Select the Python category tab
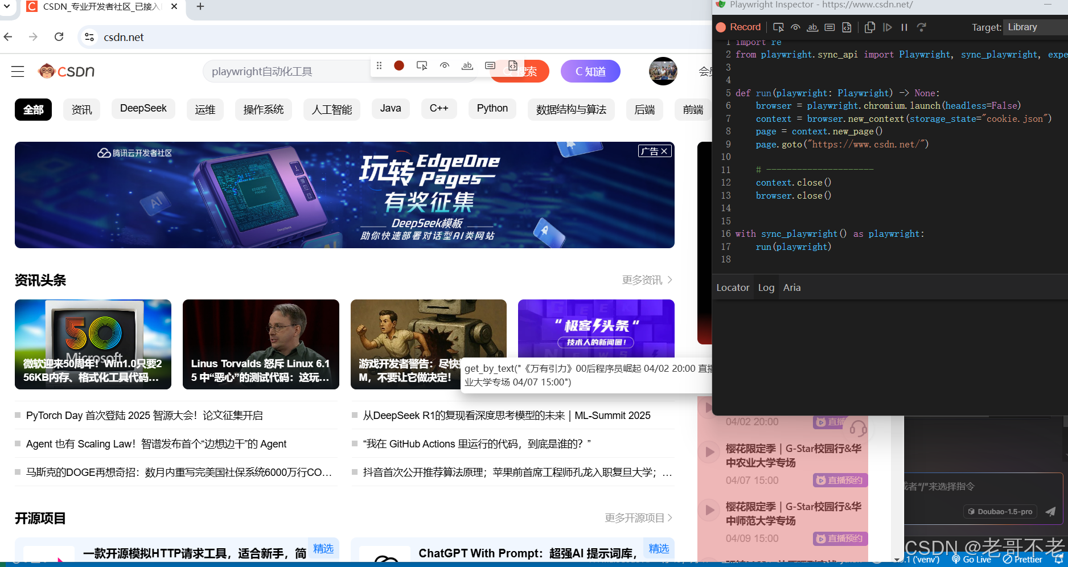 (x=492, y=108)
